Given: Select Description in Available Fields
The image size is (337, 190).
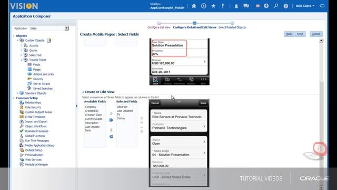Looking at the screenshot, I should click(x=92, y=123).
